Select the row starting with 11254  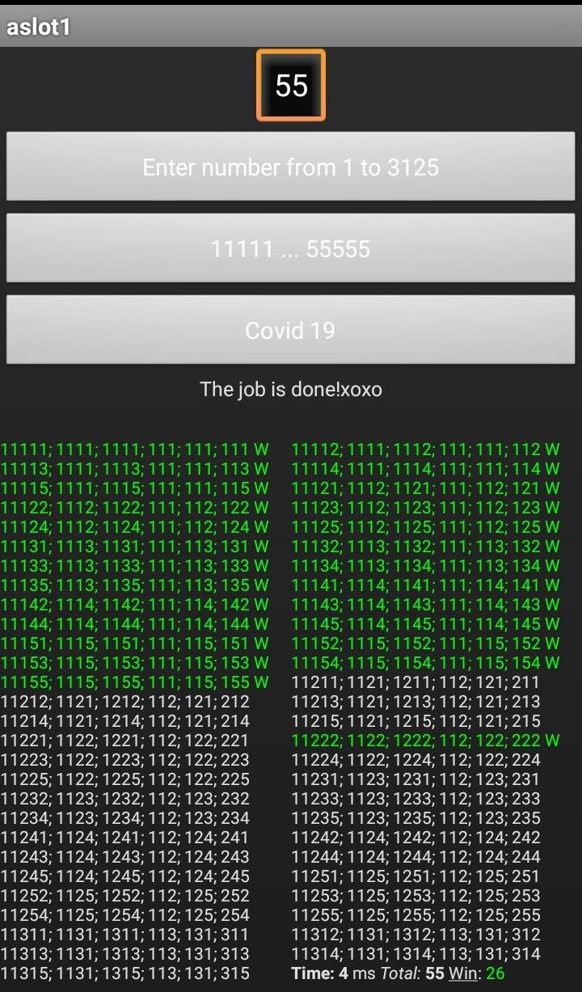pyautogui.click(x=125, y=914)
